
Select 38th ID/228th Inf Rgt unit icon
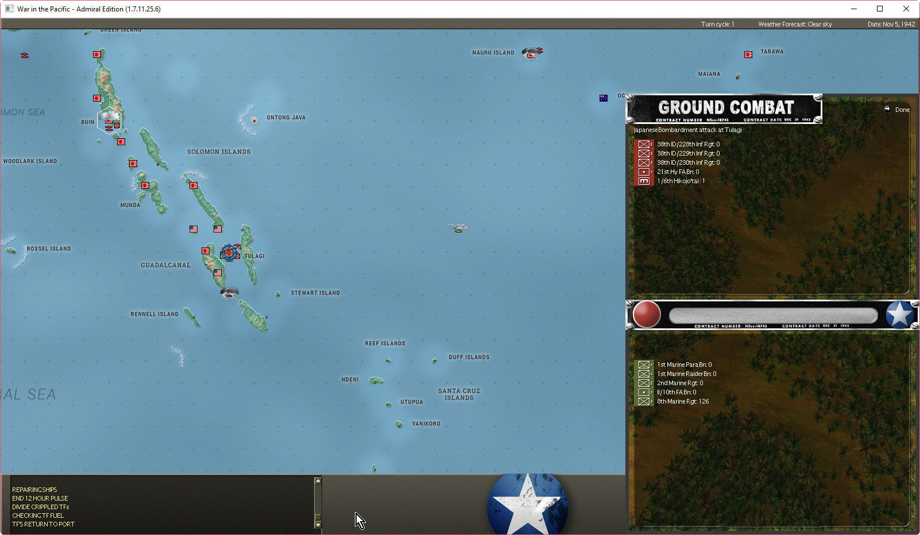tap(644, 144)
